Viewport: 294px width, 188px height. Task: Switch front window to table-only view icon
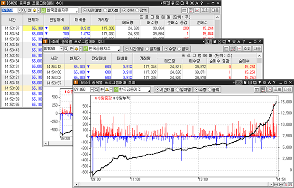click(257, 90)
